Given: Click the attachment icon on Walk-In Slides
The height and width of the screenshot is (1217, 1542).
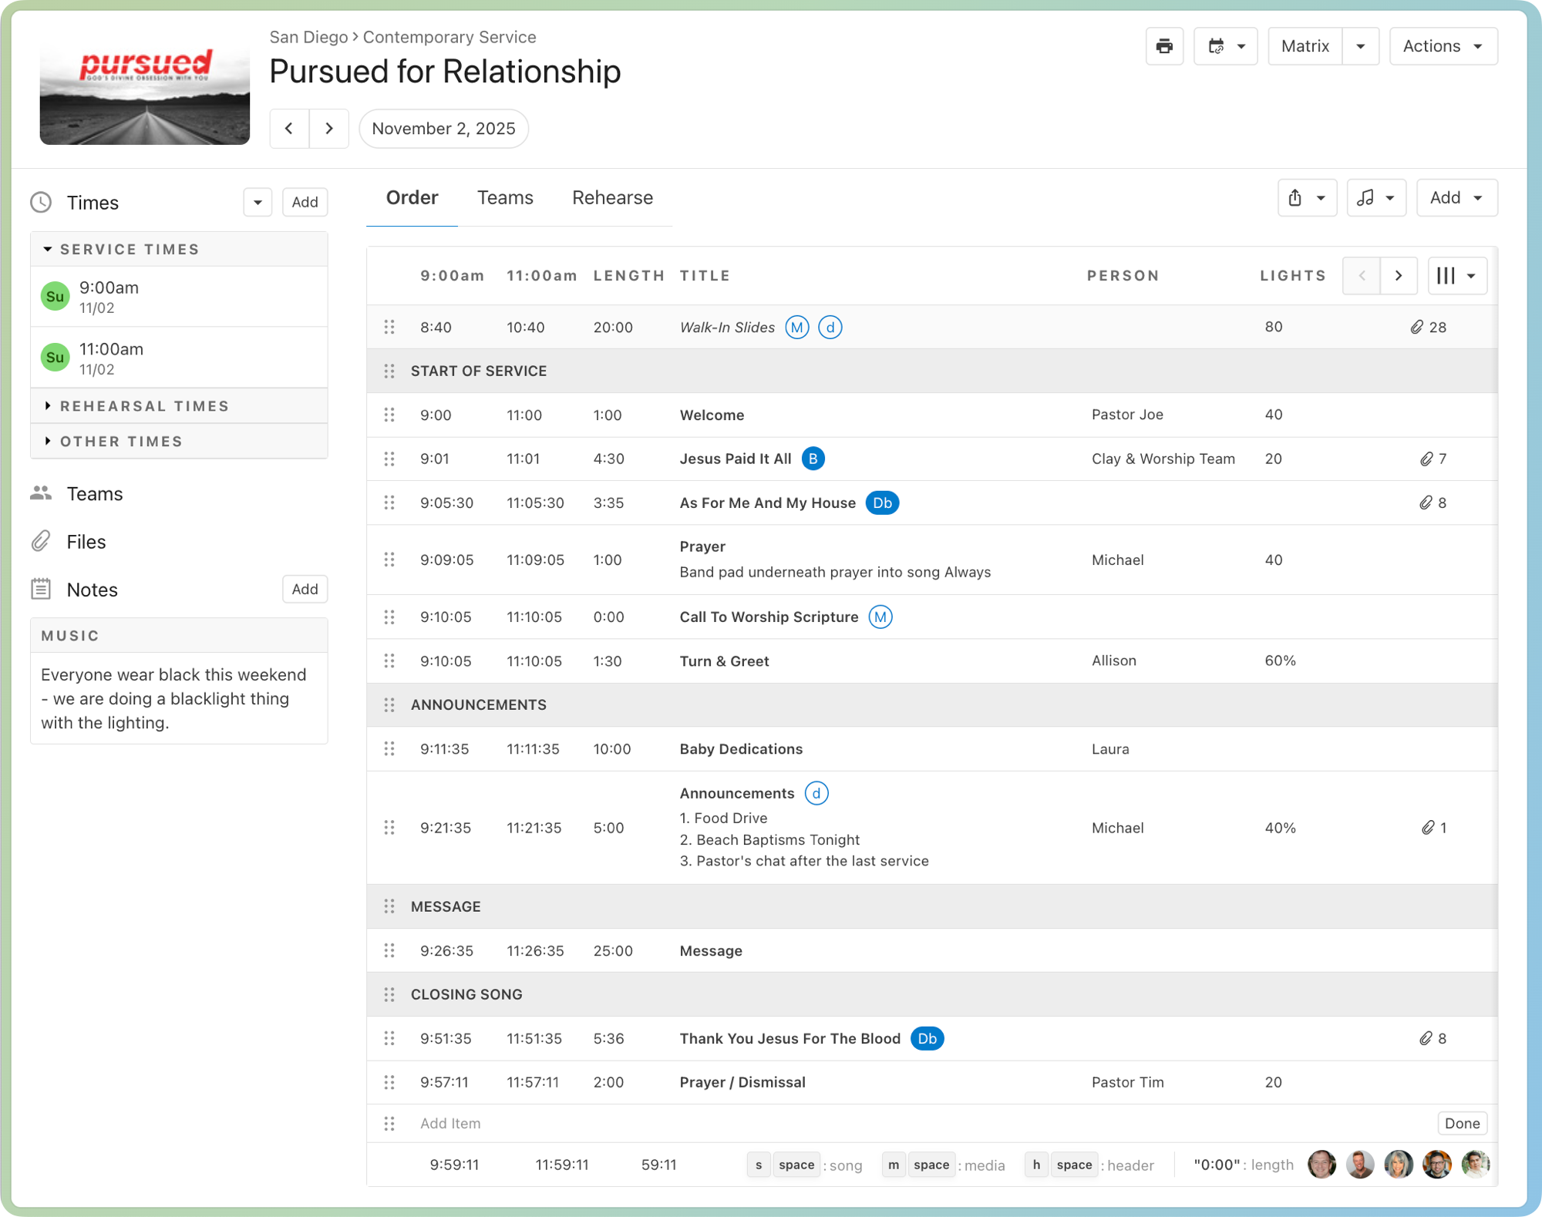Looking at the screenshot, I should coord(1417,328).
